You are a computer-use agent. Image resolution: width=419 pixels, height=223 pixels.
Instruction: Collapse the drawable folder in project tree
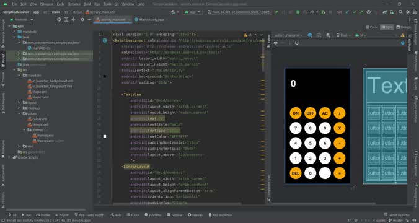click(x=19, y=76)
